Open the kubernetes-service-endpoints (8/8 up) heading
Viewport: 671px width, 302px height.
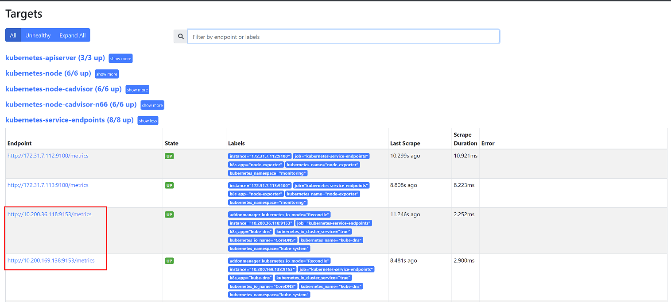(x=69, y=120)
